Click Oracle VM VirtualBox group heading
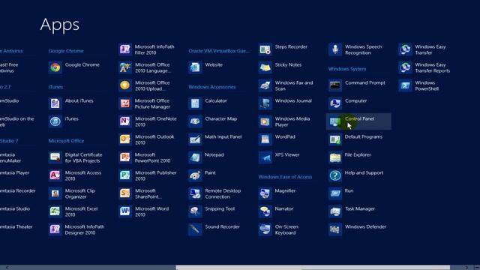Screen dimensions: 480x270 point(219,51)
